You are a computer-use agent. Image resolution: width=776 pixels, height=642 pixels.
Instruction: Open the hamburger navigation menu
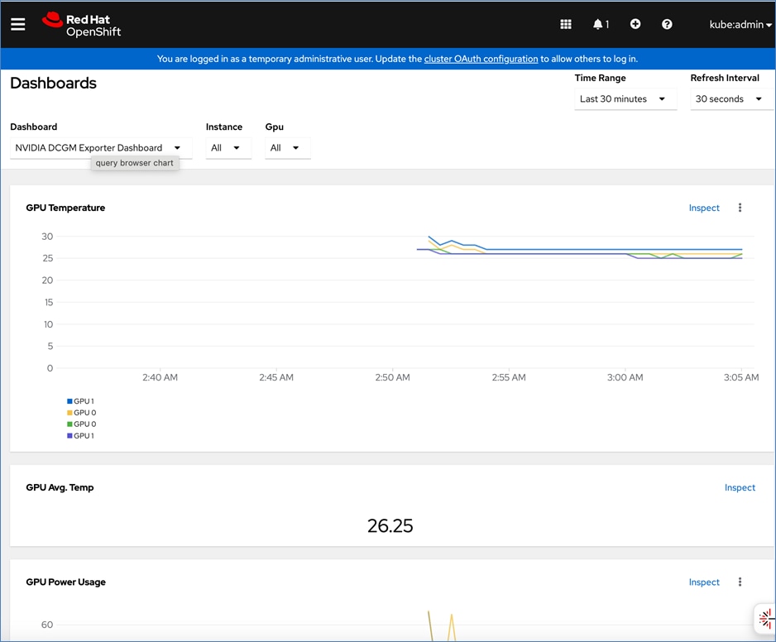pos(18,24)
